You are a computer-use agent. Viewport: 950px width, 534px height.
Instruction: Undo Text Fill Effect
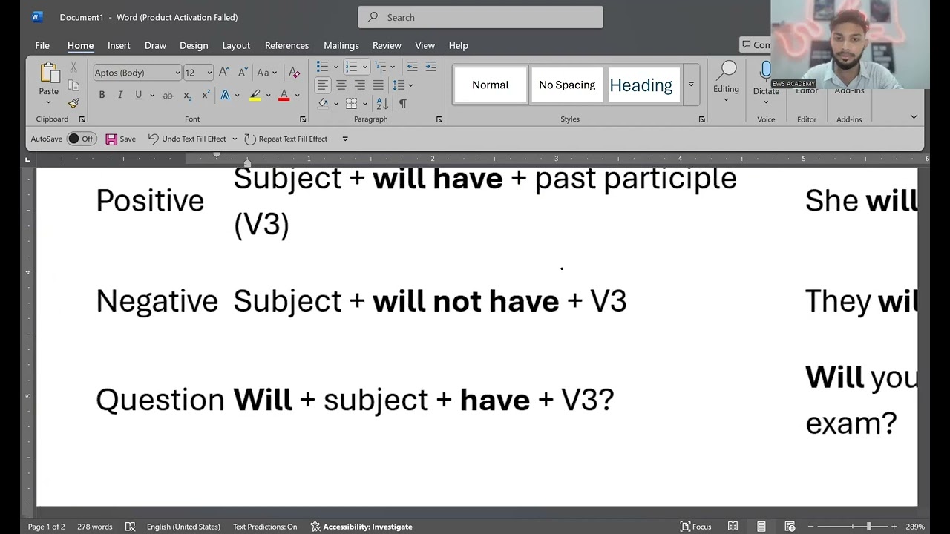(x=187, y=139)
